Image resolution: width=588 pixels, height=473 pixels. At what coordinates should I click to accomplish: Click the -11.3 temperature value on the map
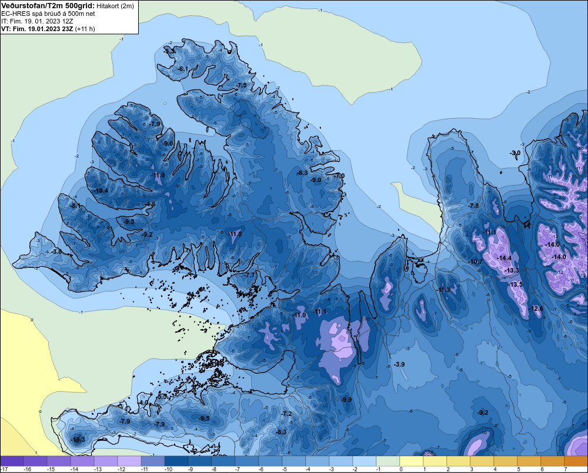[x=443, y=290]
